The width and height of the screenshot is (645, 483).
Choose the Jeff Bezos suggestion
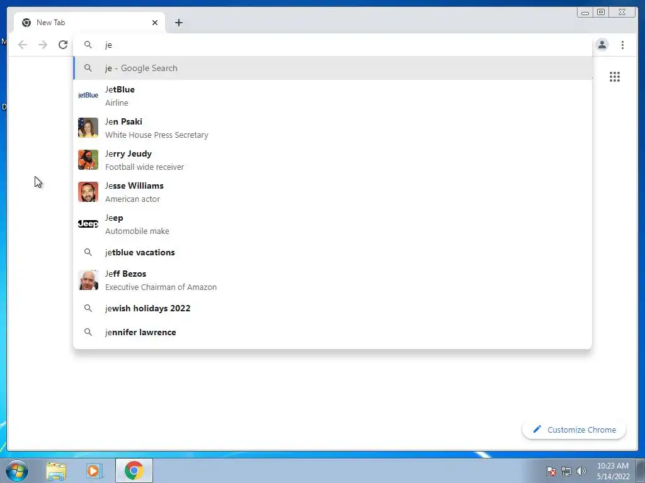tap(333, 280)
